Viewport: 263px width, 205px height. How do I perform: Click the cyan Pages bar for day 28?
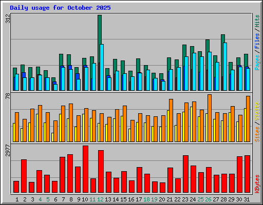point(225,67)
